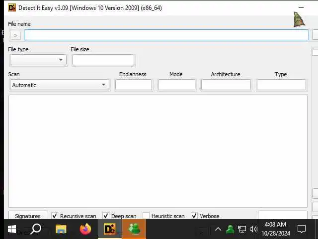Toggle the Recursive scan checkbox
This screenshot has width=318, height=239.
(55, 216)
